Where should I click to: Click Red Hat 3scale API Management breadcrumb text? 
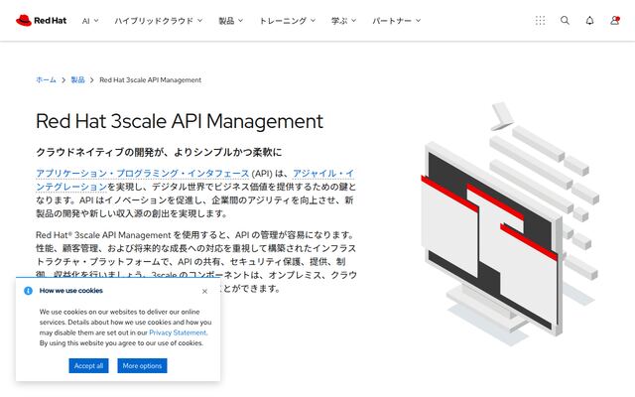[150, 79]
